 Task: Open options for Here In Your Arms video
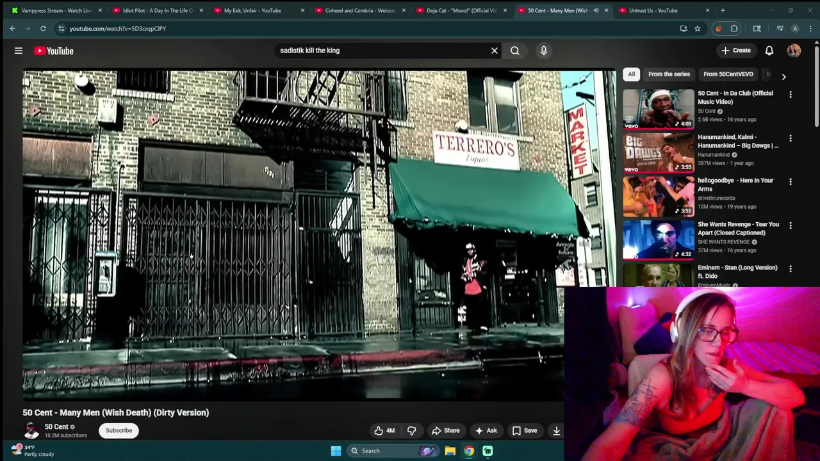tap(791, 182)
